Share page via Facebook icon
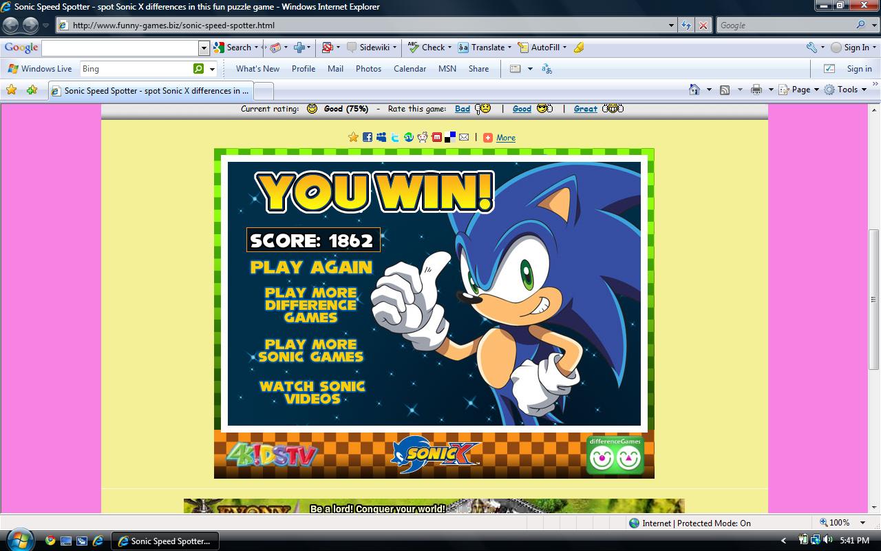This screenshot has height=551, width=881. point(368,137)
